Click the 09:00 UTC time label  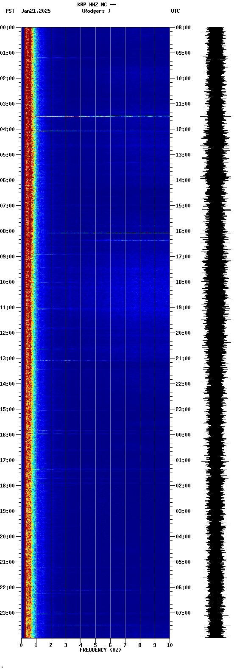coord(183,53)
